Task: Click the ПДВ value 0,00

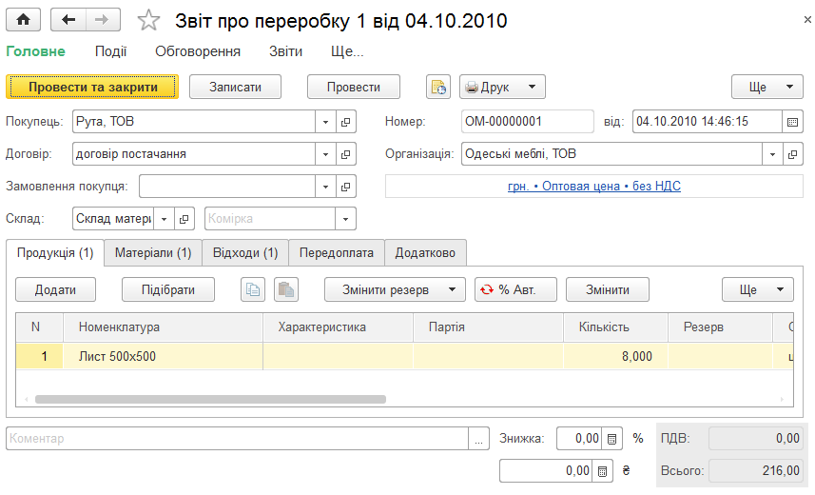Action: click(x=756, y=439)
